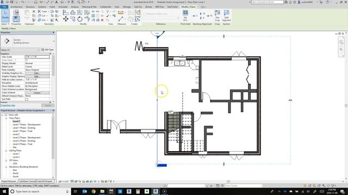This screenshot has height=195, width=348.
Task: Click Edit for Visibility/Graphics Overrides
Action: click(37, 73)
